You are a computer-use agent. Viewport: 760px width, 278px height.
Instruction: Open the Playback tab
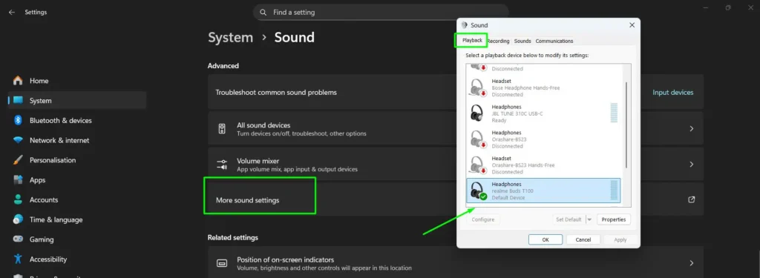point(472,41)
